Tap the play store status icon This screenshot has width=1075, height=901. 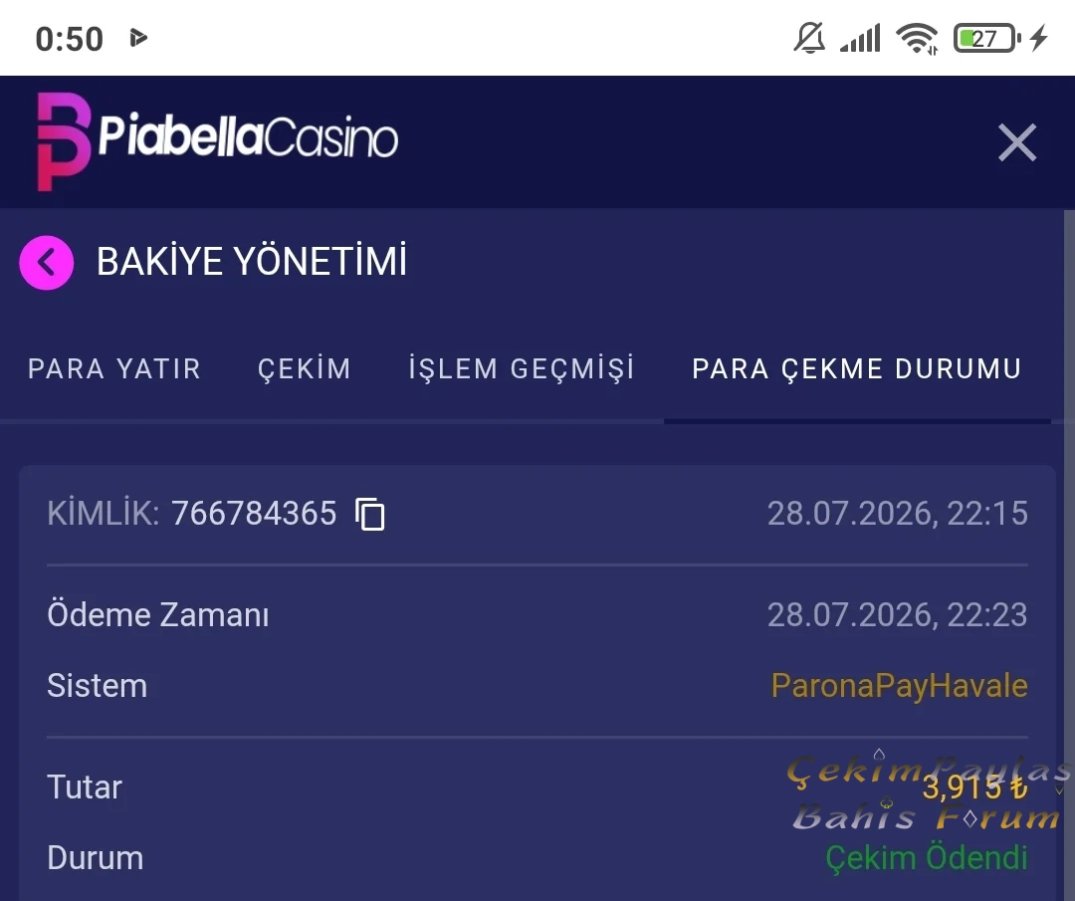(138, 37)
